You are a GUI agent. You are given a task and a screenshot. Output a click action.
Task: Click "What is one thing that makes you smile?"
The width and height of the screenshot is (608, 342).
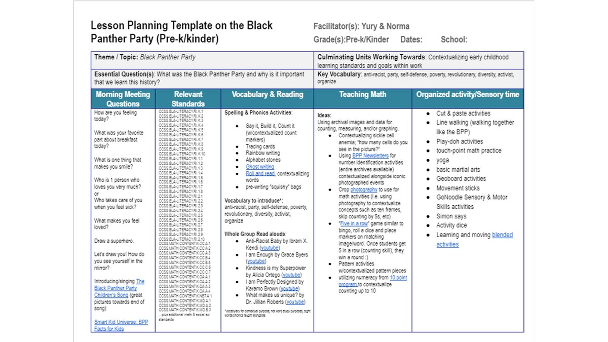(118, 163)
